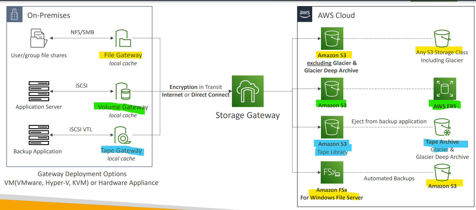Click 'local cache' under Volume Gateway
The width and height of the screenshot is (476, 210).
tap(123, 115)
